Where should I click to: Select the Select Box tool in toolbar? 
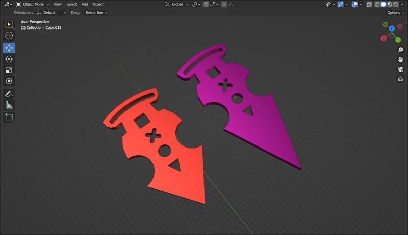(9, 24)
